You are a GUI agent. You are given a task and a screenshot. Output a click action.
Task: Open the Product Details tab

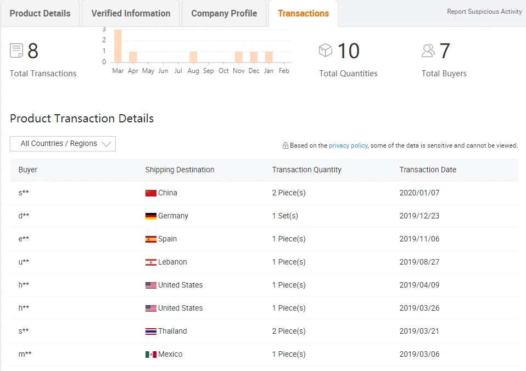(40, 13)
